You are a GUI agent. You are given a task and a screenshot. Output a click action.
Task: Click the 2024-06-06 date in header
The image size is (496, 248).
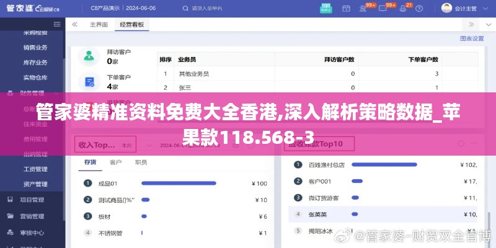coord(141,8)
